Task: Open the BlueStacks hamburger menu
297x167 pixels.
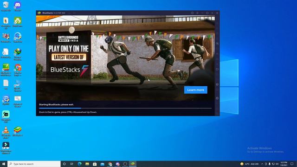Action: (x=197, y=13)
